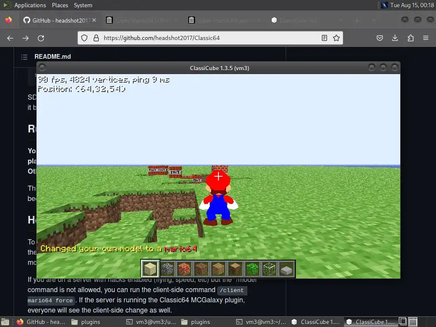Expand the list all tabs chevron
436x327 pixels.
[x=374, y=20]
